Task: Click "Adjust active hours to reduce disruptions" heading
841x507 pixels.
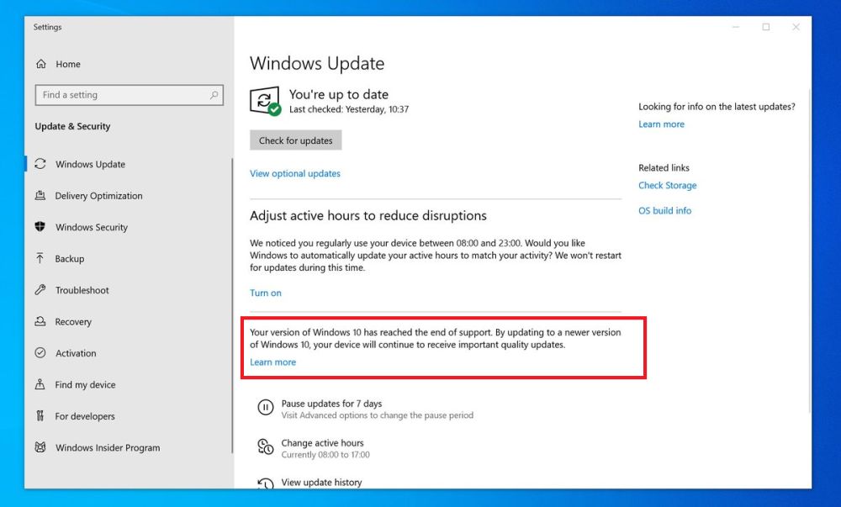Action: (x=368, y=215)
